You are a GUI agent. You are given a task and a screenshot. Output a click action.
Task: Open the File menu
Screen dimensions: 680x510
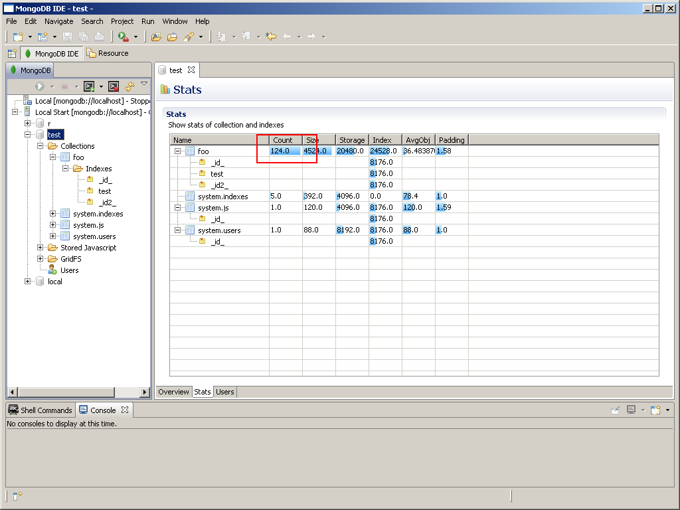(11, 21)
